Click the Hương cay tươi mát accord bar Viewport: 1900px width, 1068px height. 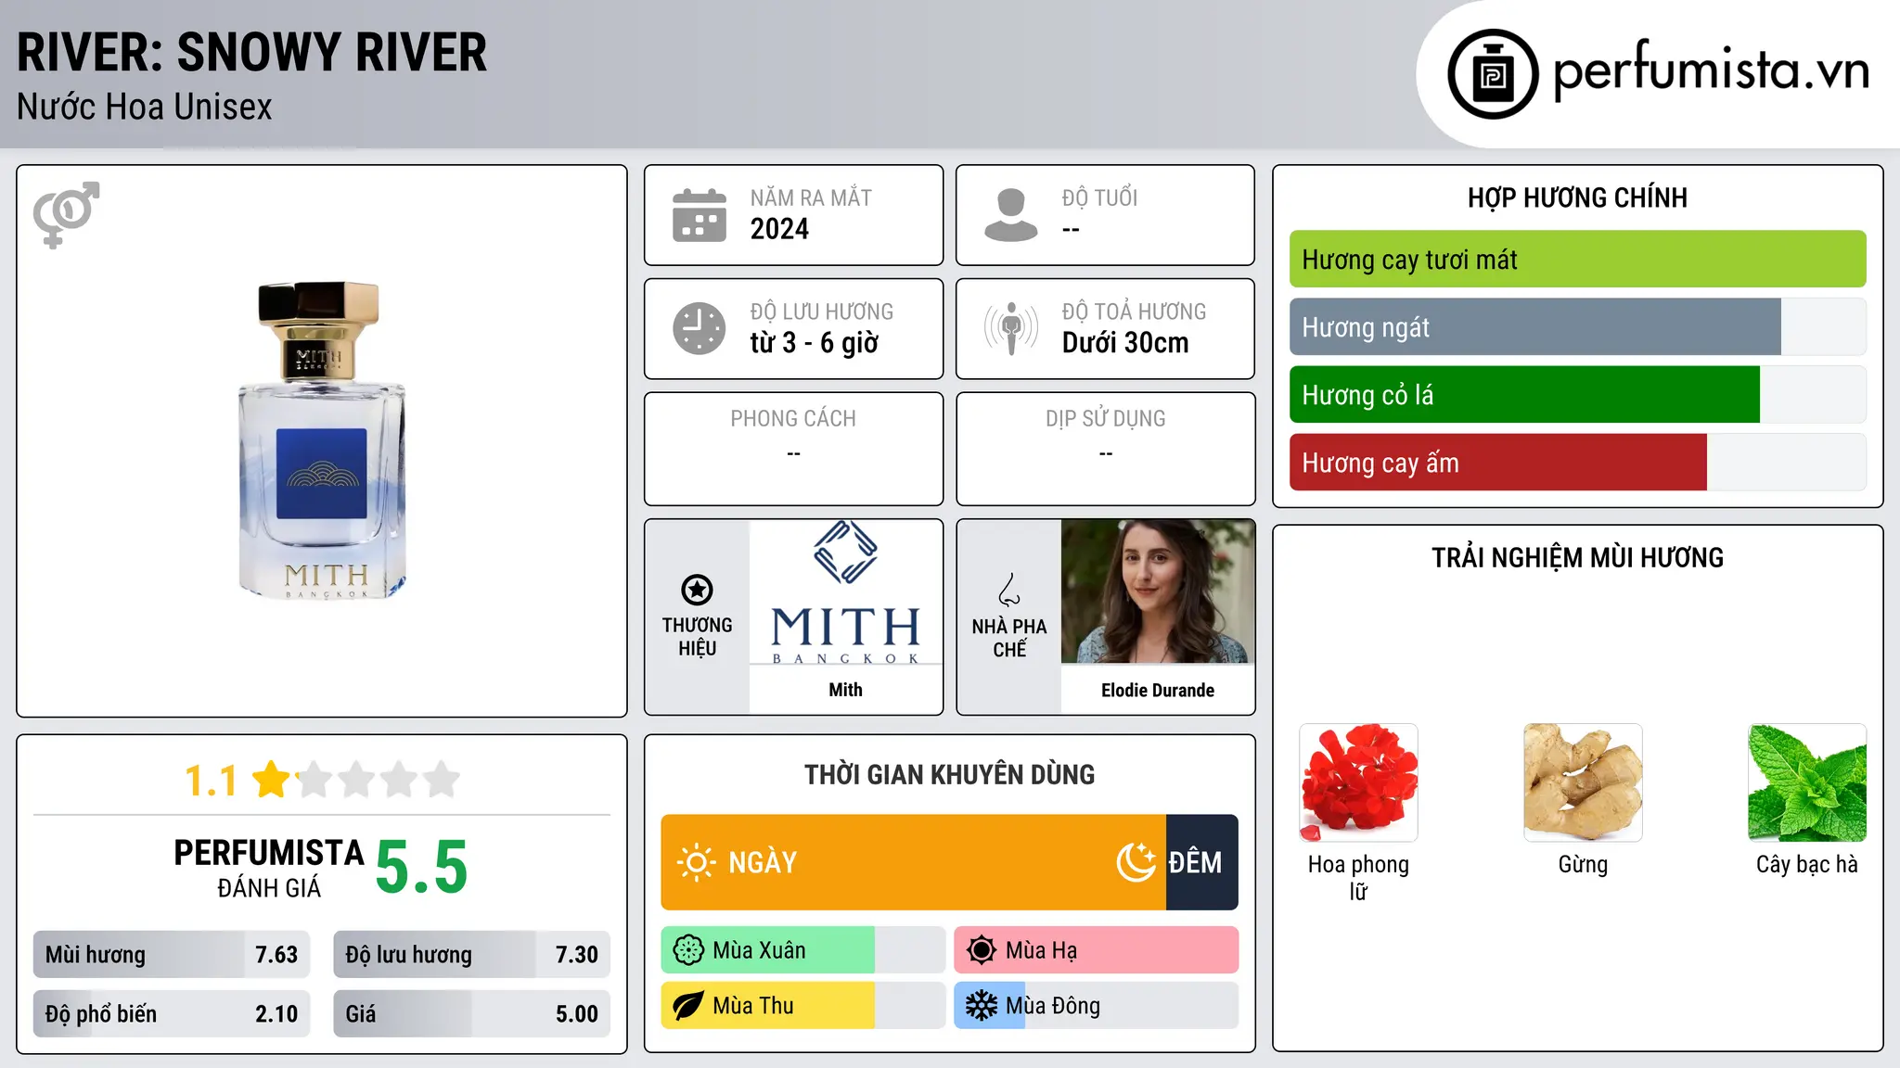(1577, 260)
